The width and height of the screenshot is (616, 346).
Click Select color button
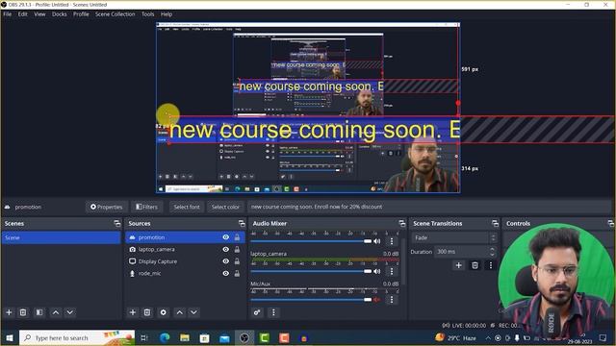225,207
